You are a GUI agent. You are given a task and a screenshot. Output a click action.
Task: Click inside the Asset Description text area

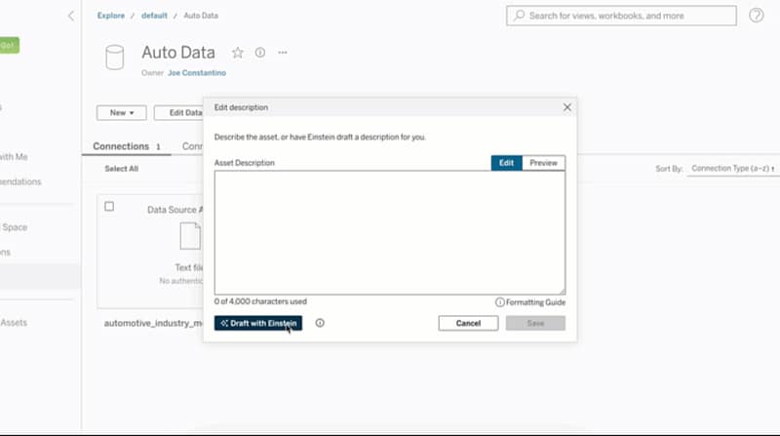[x=389, y=232]
